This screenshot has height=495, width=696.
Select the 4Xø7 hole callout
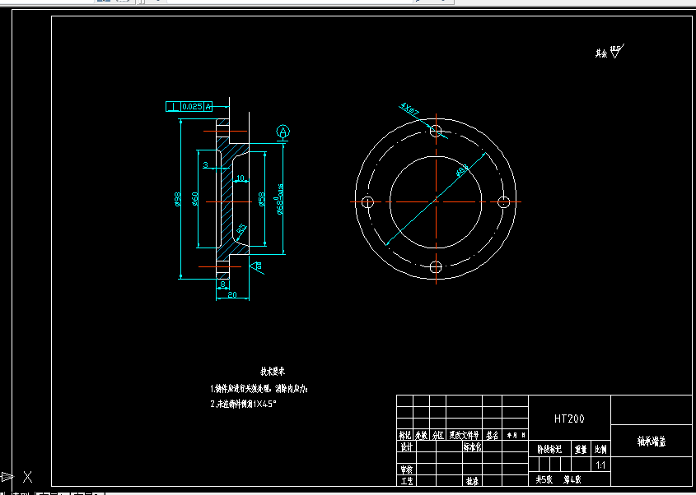point(409,109)
